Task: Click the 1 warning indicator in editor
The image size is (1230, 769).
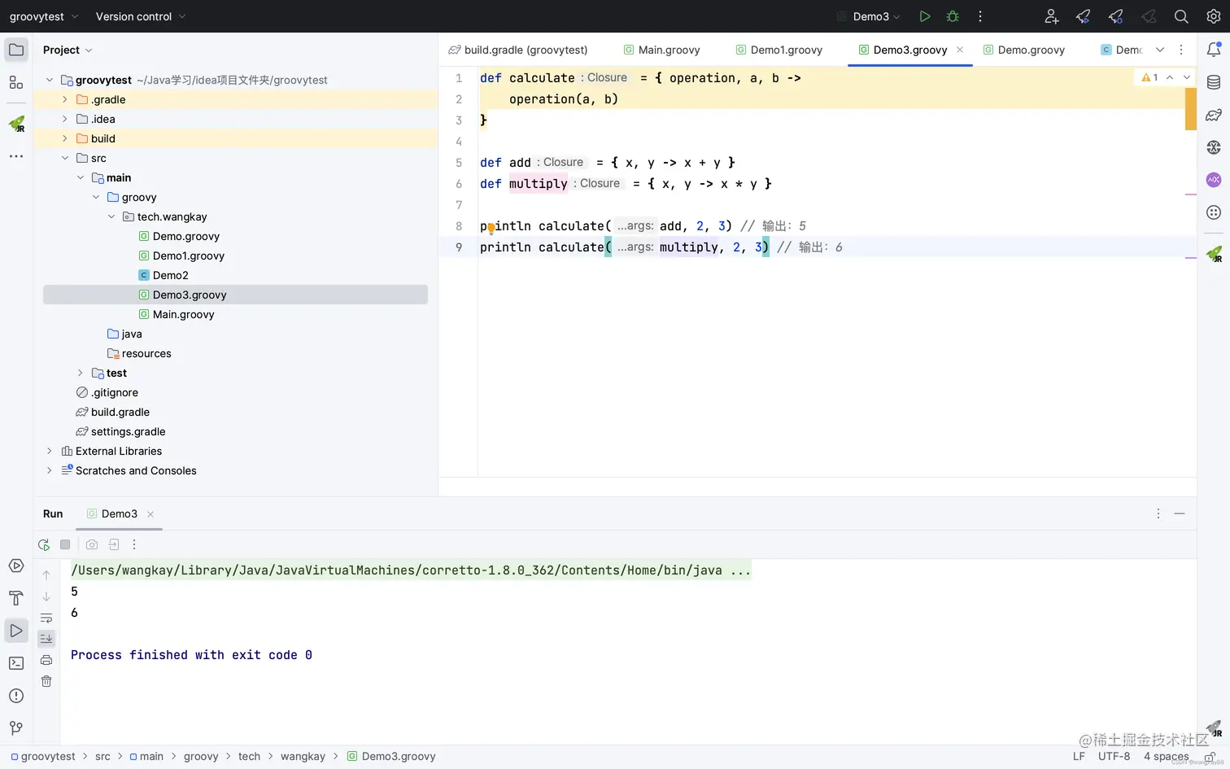Action: coord(1149,77)
